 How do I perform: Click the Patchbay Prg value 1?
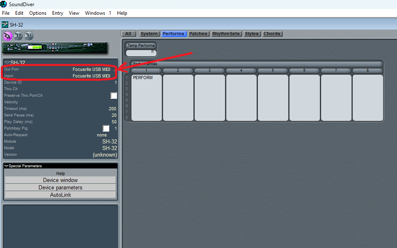pos(116,128)
